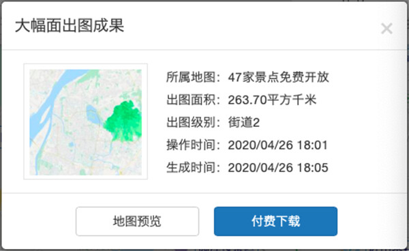Click the generation time 2020/04/26 18:05
Viewport: 409px width, 251px height.
point(278,168)
